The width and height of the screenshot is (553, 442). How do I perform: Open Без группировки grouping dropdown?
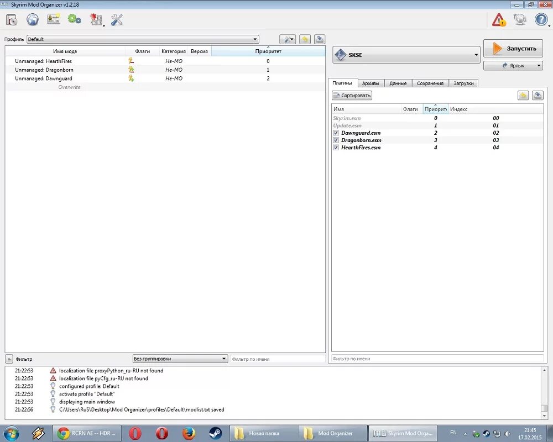click(x=180, y=359)
